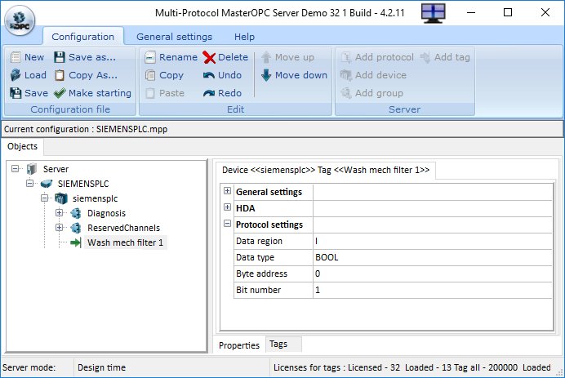The width and height of the screenshot is (565, 378).
Task: Click the red Delete X icon
Action: 209,57
